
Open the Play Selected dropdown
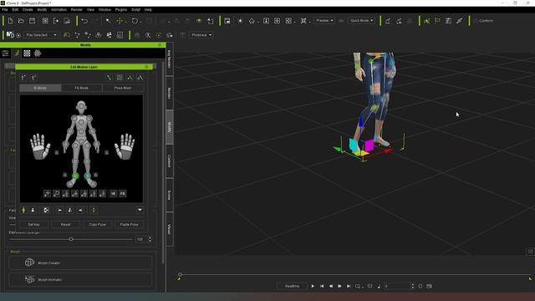click(41, 35)
